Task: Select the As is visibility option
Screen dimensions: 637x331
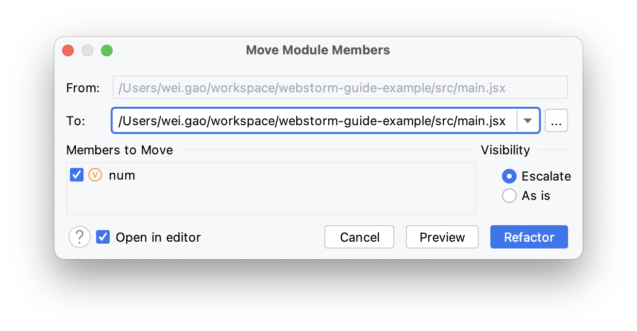Action: click(x=509, y=196)
